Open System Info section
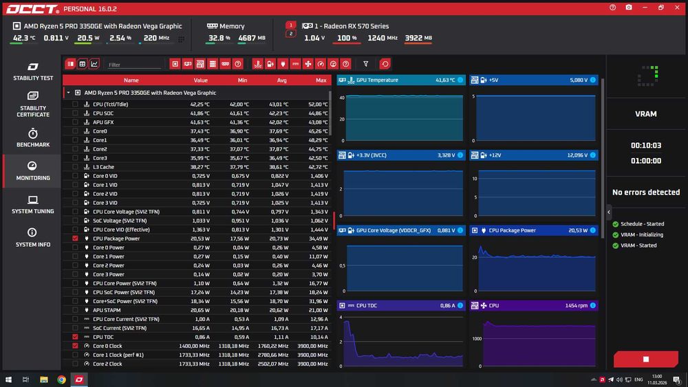The width and height of the screenshot is (688, 387). click(x=33, y=238)
